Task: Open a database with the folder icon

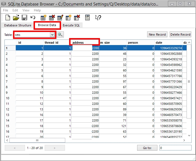Action: tap(16, 18)
